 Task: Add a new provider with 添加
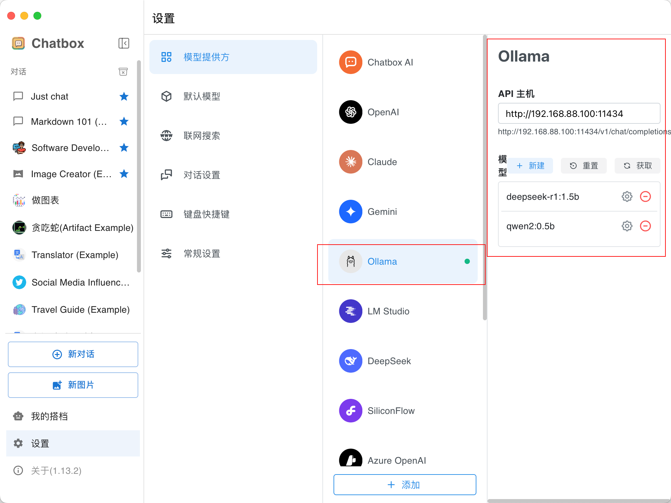click(x=405, y=485)
